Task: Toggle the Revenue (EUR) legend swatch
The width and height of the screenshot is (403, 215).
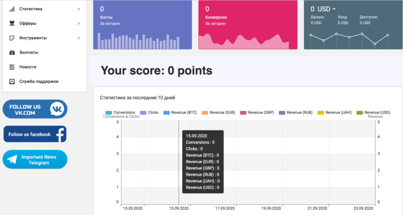Action: coord(205,113)
